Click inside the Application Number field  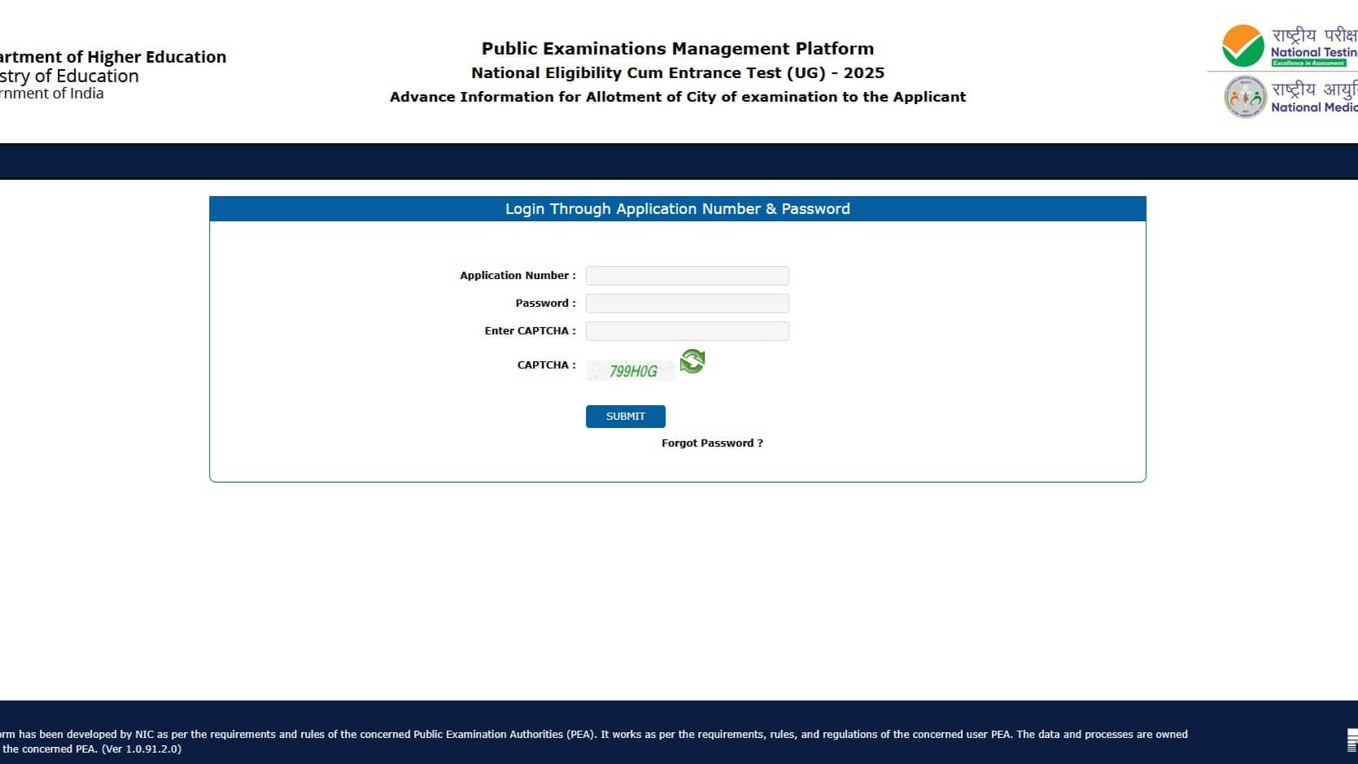[687, 275]
